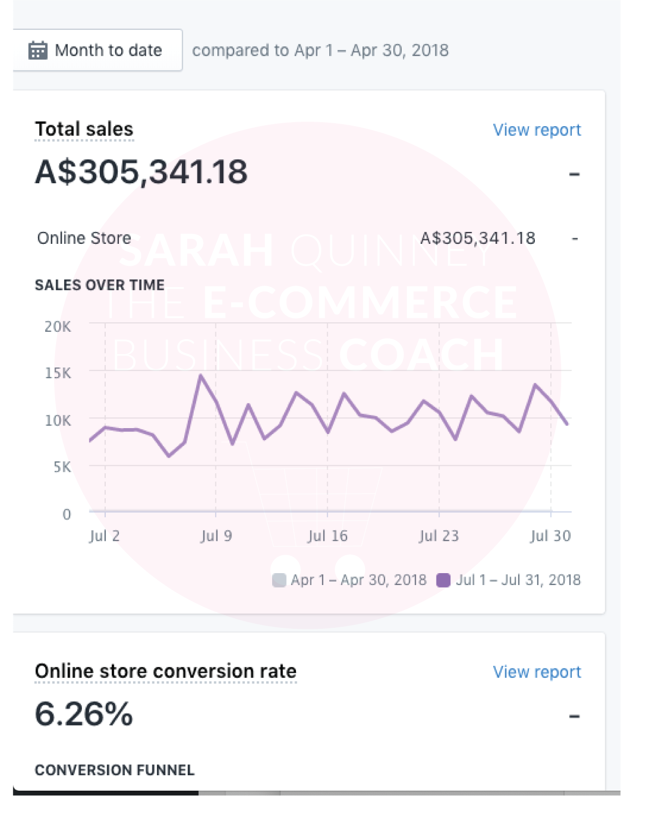Select the sales peak near Jul 8
This screenshot has height=814, width=658.
201,375
